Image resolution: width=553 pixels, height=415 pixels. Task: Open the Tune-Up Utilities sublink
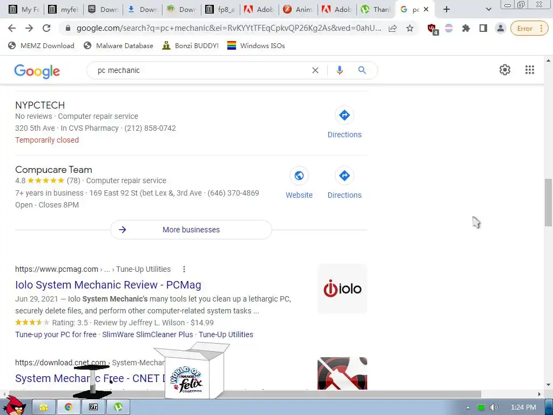[x=226, y=334]
